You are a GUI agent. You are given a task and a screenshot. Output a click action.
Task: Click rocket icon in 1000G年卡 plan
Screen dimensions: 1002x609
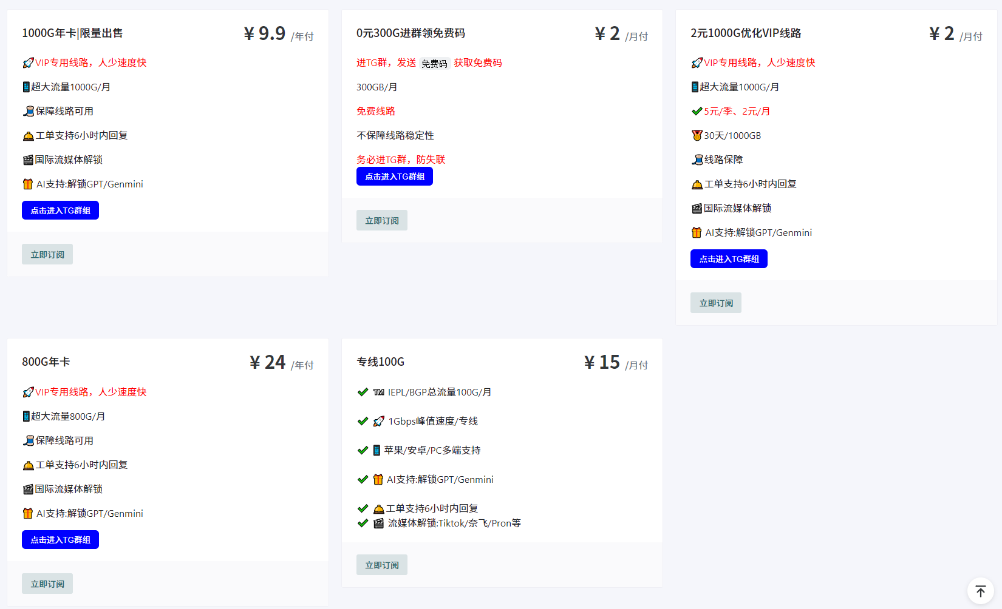(28, 63)
